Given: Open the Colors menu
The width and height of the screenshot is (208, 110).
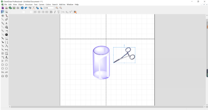Looking at the screenshot, I should click(48, 5).
